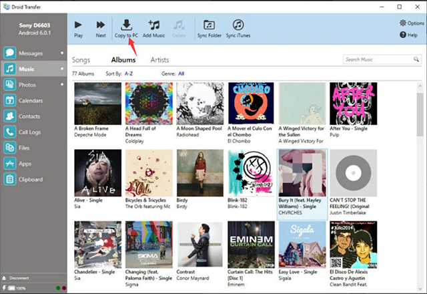Click the 'Justin Timberlake' artist text
This screenshot has height=294, width=427.
[348, 212]
